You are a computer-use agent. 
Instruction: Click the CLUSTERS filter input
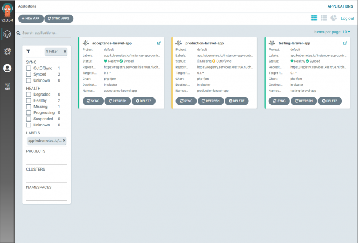(x=46, y=178)
